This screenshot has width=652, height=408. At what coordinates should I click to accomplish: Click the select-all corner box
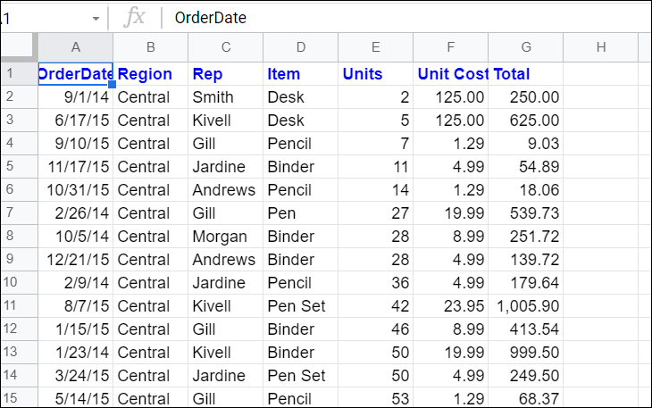[x=17, y=46]
